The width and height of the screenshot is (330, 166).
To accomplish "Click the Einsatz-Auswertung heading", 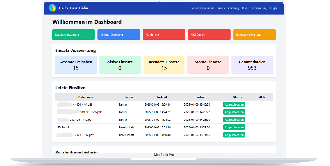I will 76,51.
